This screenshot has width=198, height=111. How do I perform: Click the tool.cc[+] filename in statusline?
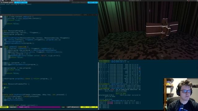tap(24, 107)
